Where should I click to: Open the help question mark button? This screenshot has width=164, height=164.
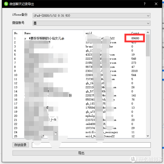tap(145, 4)
